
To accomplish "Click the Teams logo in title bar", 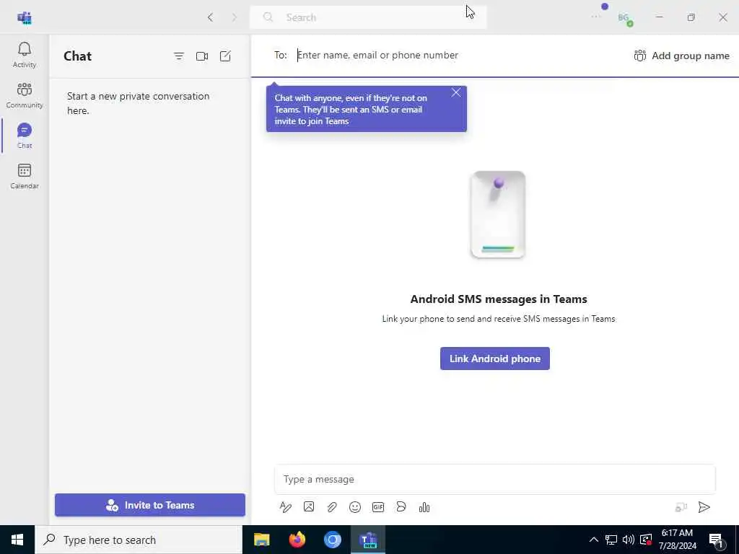I will [25, 18].
